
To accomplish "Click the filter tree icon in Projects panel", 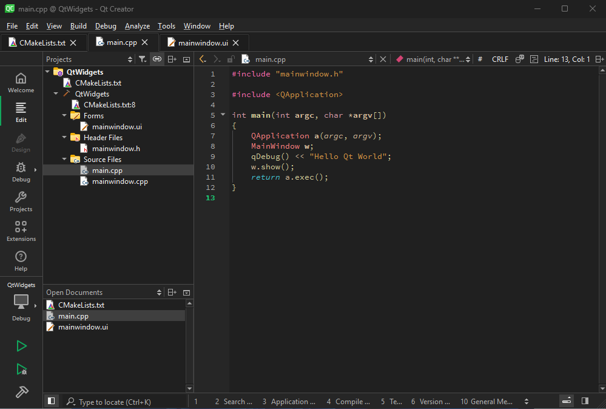I will [x=143, y=59].
